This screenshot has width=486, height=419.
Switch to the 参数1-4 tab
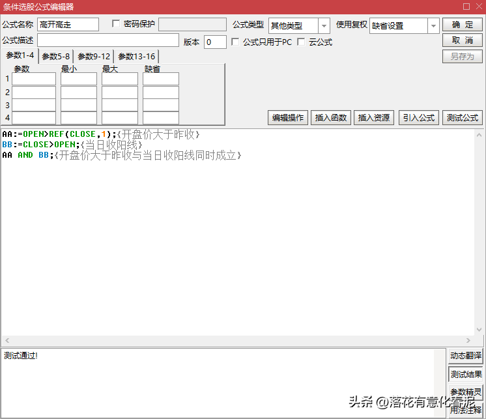click(x=20, y=55)
